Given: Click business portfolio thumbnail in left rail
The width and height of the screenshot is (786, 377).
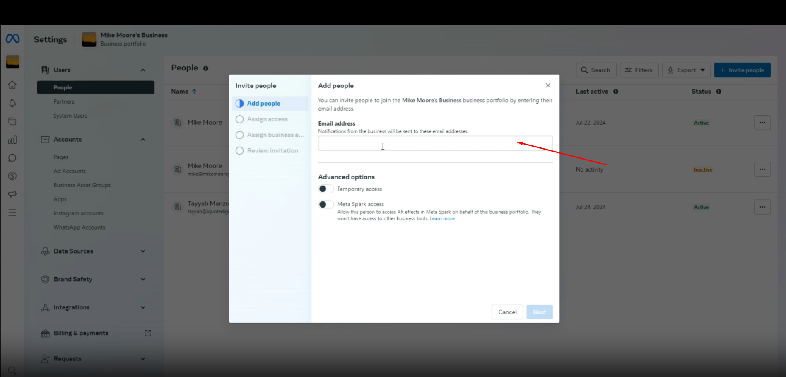Looking at the screenshot, I should click(x=12, y=62).
